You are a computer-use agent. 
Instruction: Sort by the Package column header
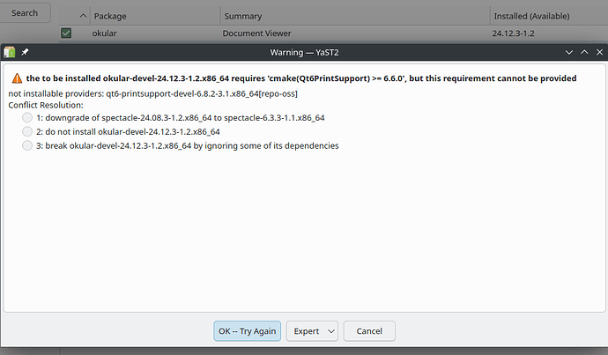point(155,16)
